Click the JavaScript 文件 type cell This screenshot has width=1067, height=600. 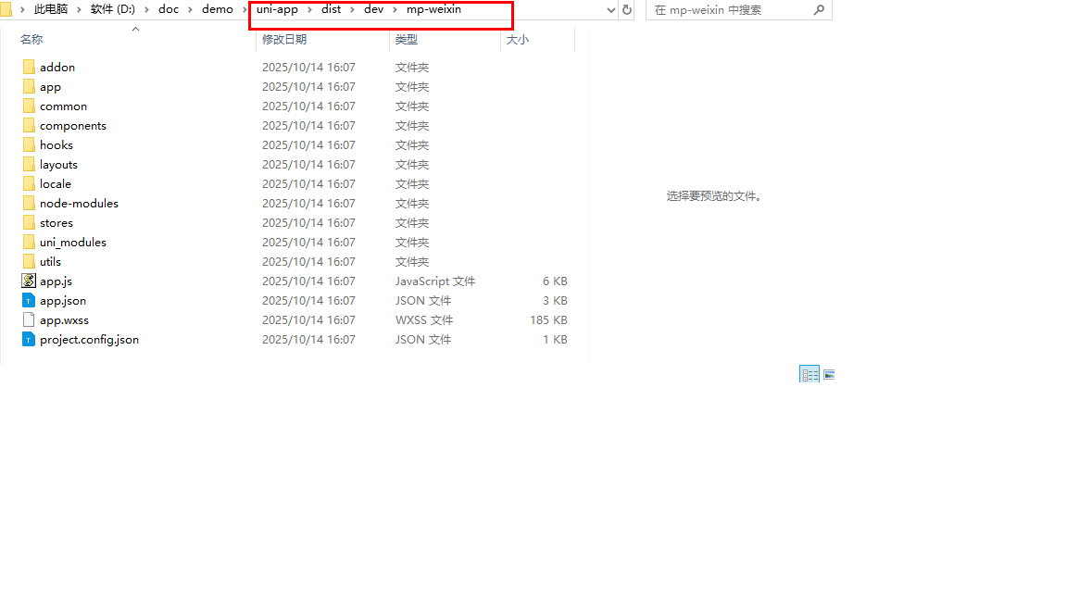coord(434,281)
